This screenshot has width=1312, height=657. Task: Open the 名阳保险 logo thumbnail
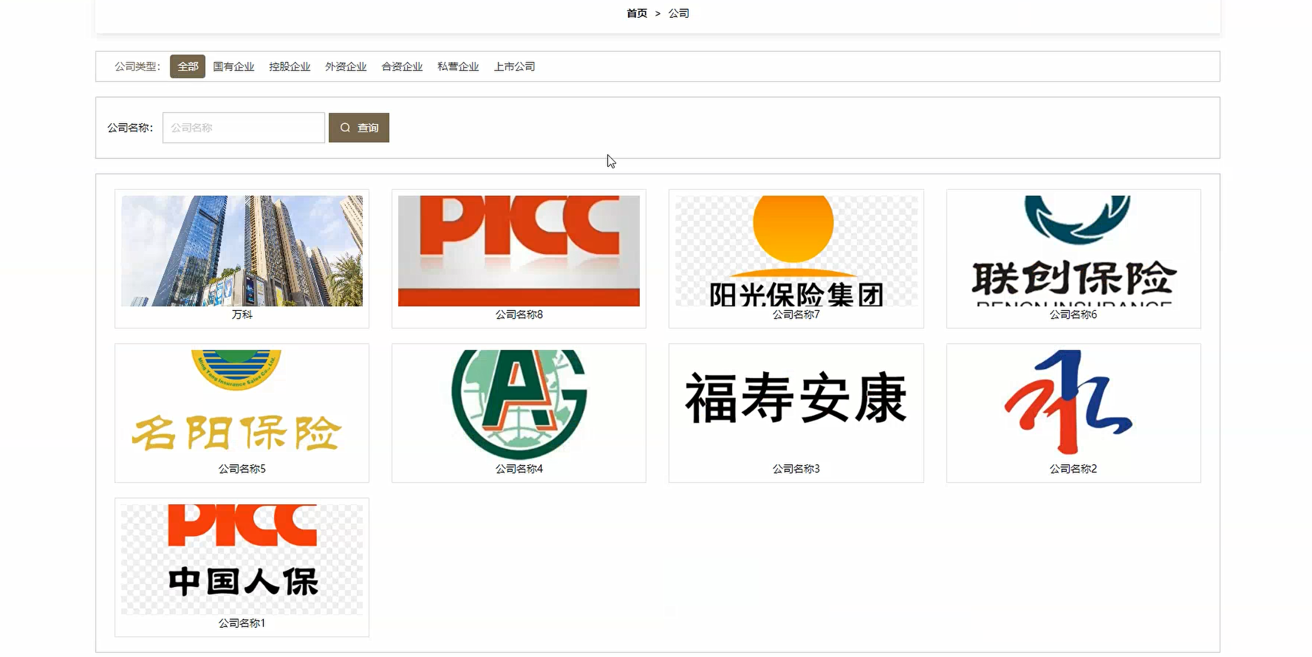(x=242, y=405)
